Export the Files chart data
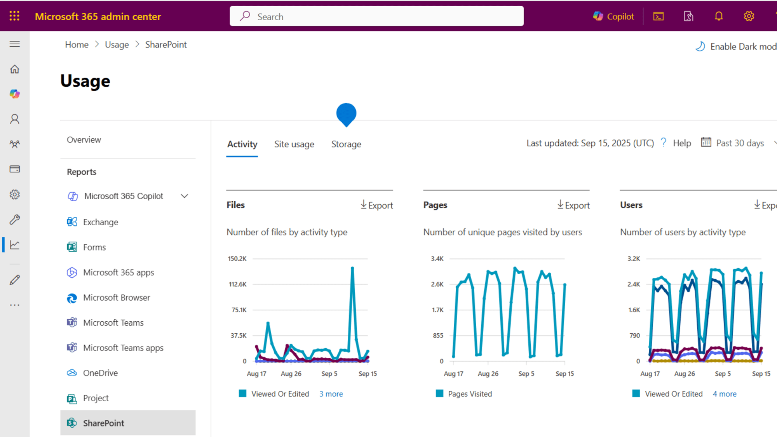The height and width of the screenshot is (437, 777). tap(376, 205)
